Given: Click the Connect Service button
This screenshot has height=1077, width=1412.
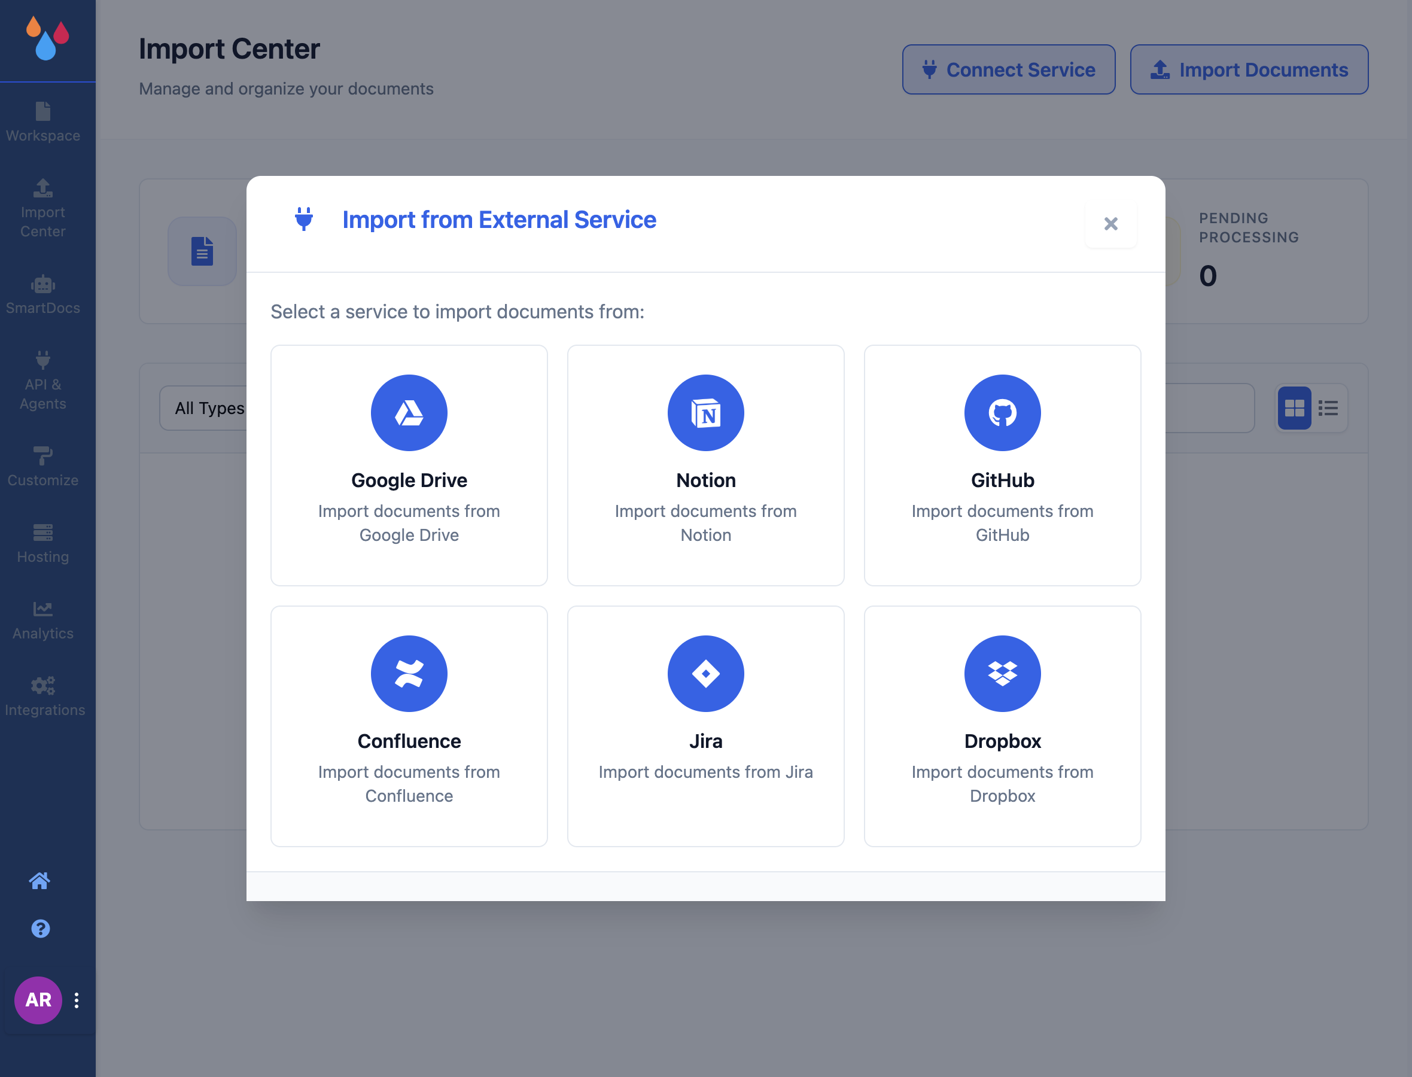Looking at the screenshot, I should tap(1008, 69).
